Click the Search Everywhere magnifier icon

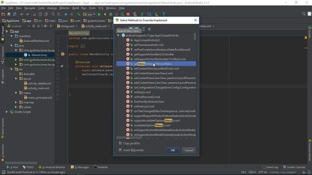click(x=304, y=14)
